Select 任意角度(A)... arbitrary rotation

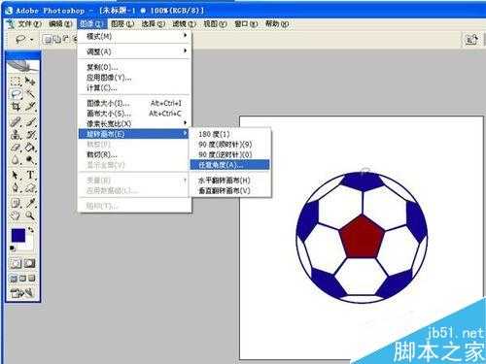230,165
